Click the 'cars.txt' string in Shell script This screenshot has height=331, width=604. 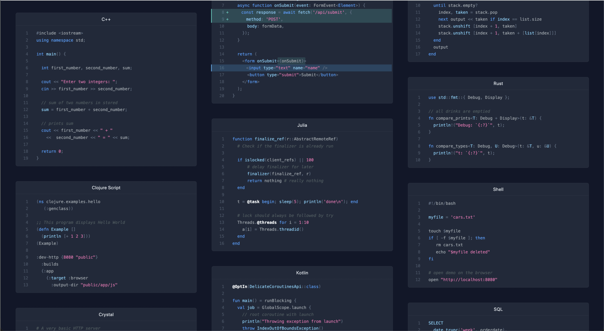pos(463,217)
